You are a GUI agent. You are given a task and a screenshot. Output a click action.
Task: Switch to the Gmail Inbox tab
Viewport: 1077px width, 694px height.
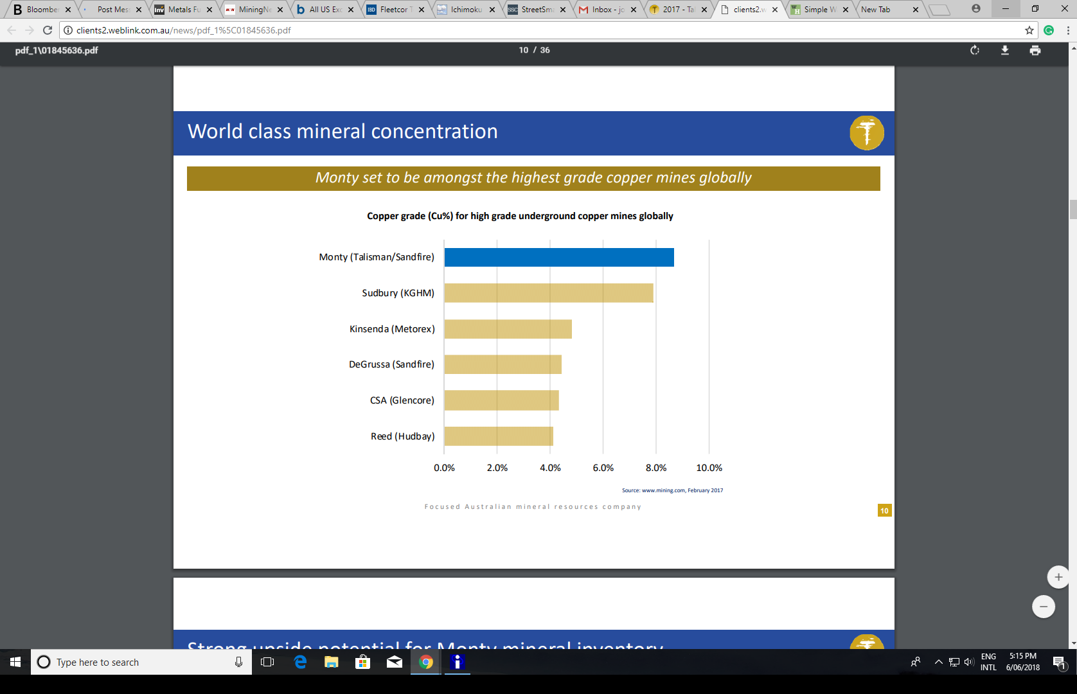coord(606,10)
